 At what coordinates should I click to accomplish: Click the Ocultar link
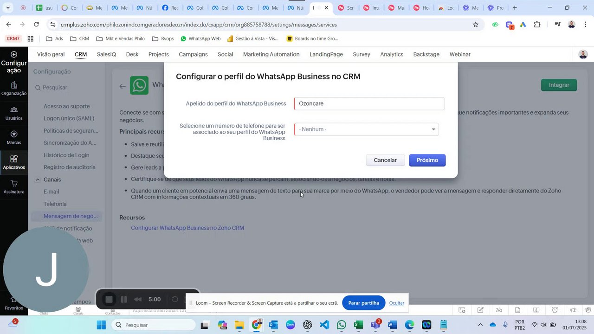click(x=397, y=303)
